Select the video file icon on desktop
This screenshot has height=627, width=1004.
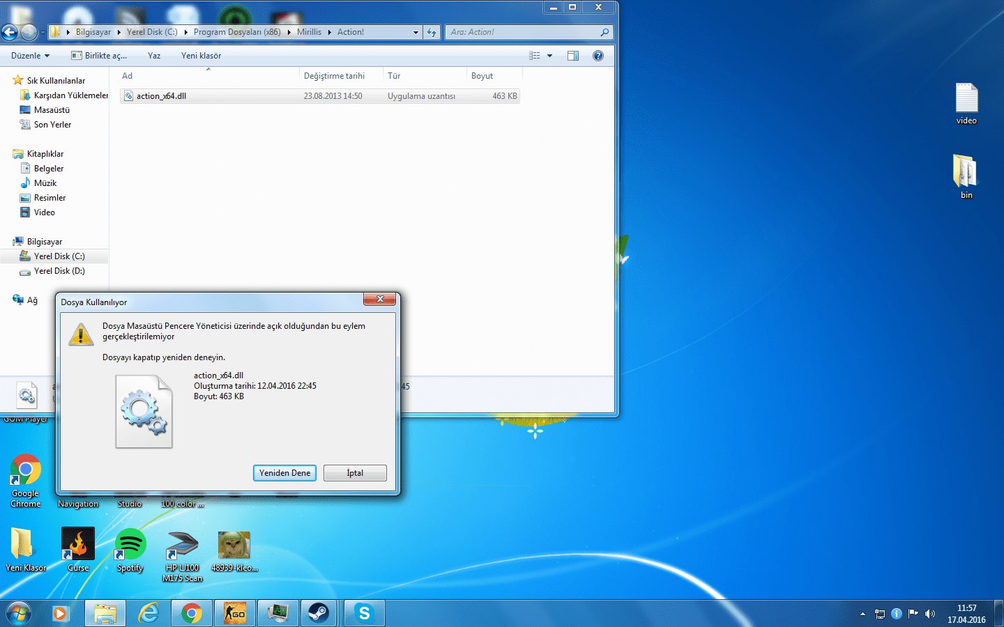pos(966,103)
